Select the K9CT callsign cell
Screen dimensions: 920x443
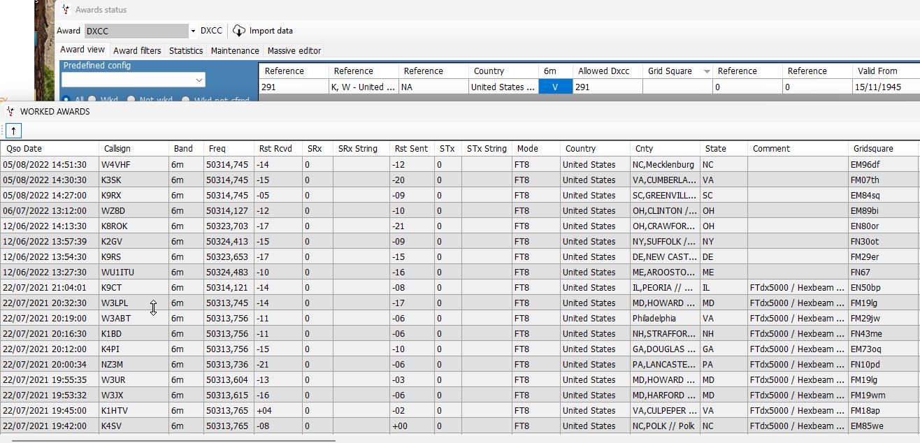(x=134, y=288)
